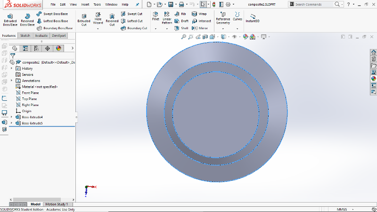Expand the Boss-Extrude5 feature
This screenshot has height=212, width=377.
point(11,123)
